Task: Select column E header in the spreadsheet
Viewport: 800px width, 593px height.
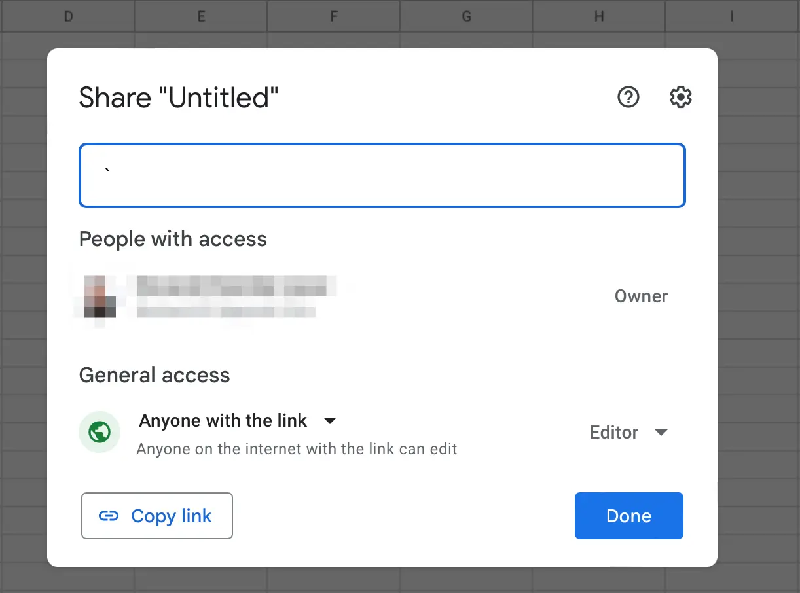Action: click(x=201, y=16)
